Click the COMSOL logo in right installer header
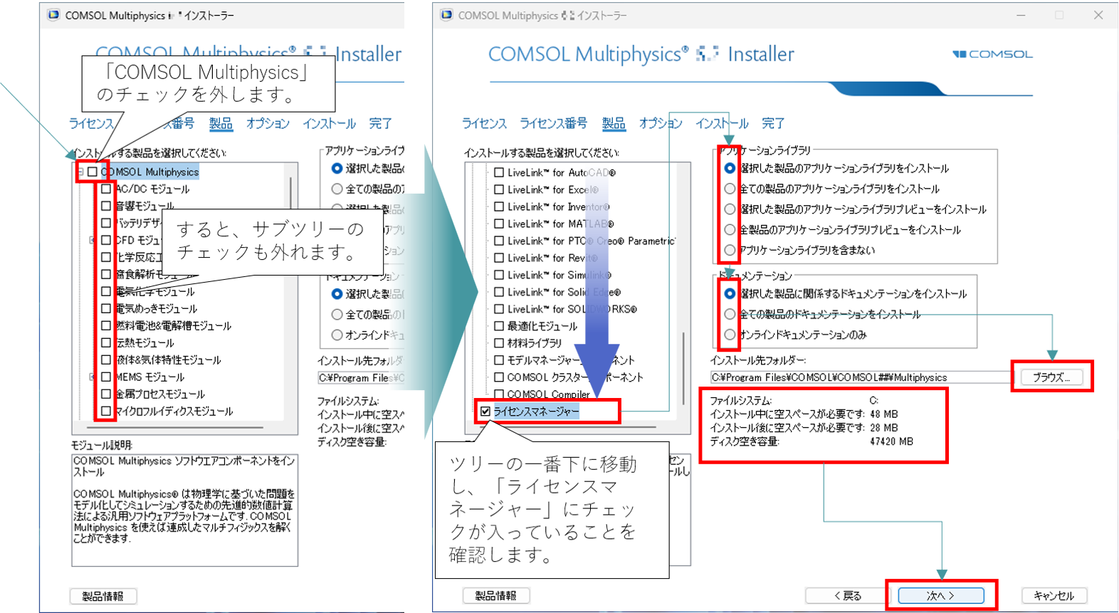The width and height of the screenshot is (1119, 613). [992, 54]
